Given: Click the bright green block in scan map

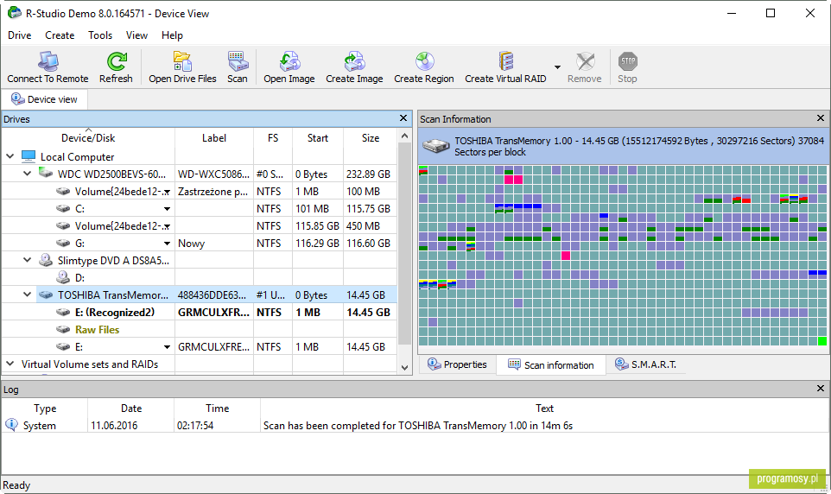Looking at the screenshot, I should tap(822, 341).
